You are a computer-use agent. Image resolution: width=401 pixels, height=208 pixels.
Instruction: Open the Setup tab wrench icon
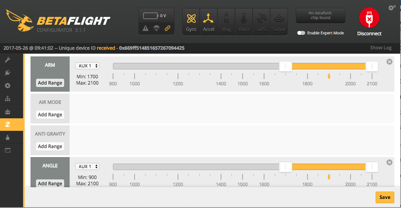8,60
